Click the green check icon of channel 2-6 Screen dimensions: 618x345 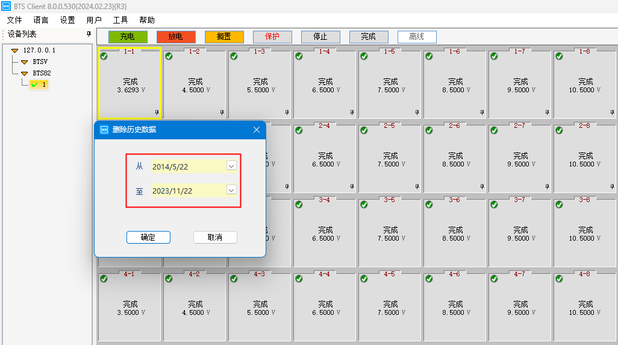tap(429, 131)
